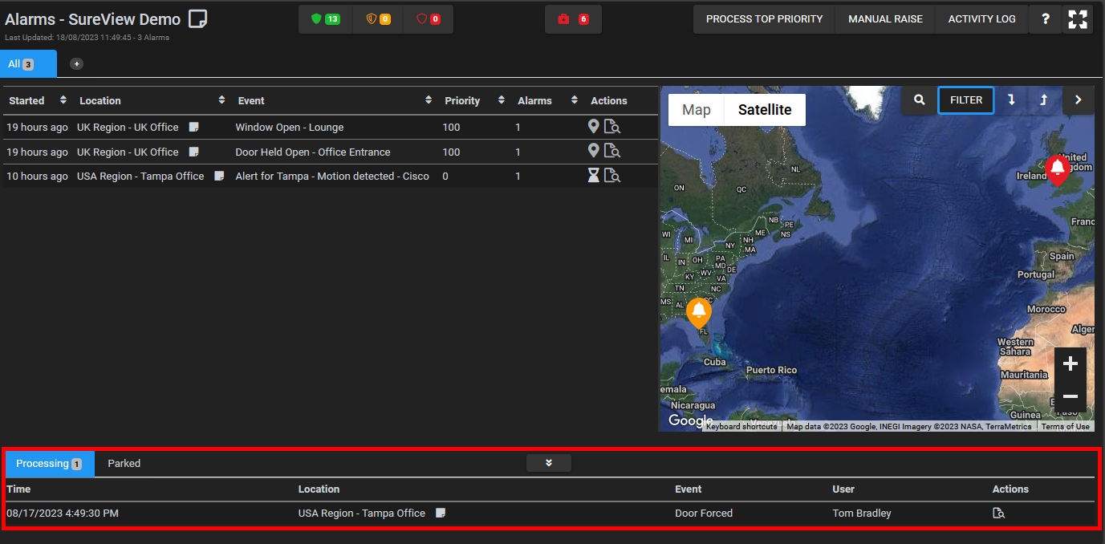Click the Google logo on the map
Screen dimensions: 1105x544
(690, 421)
